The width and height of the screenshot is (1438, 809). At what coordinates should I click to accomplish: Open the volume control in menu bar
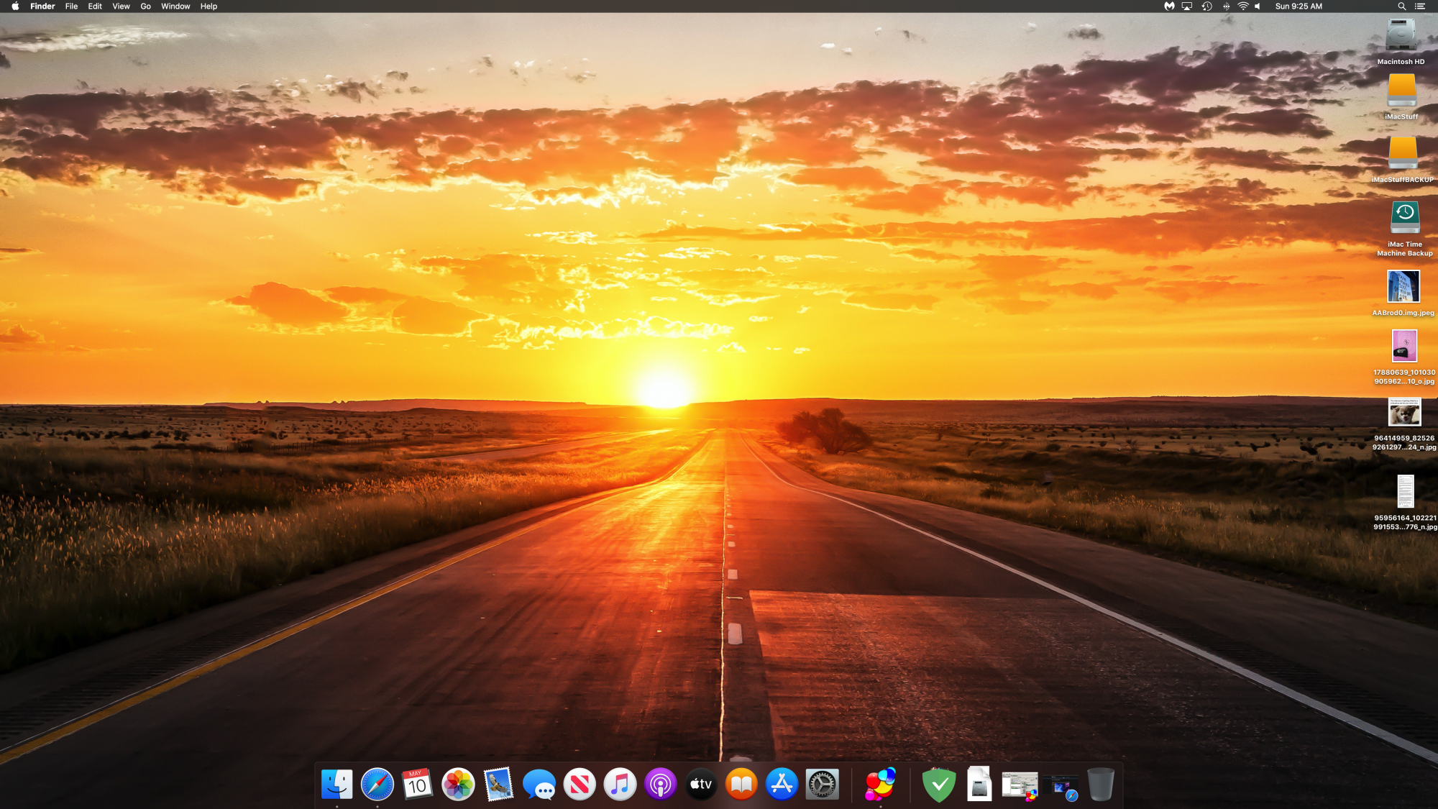(x=1258, y=6)
